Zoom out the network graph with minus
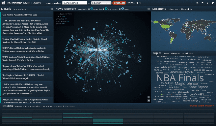 [149, 100]
